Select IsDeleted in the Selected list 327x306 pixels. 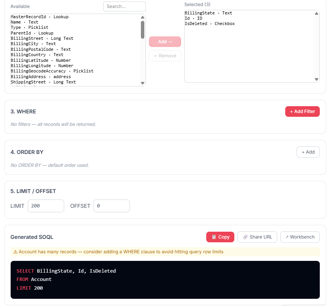click(205, 23)
